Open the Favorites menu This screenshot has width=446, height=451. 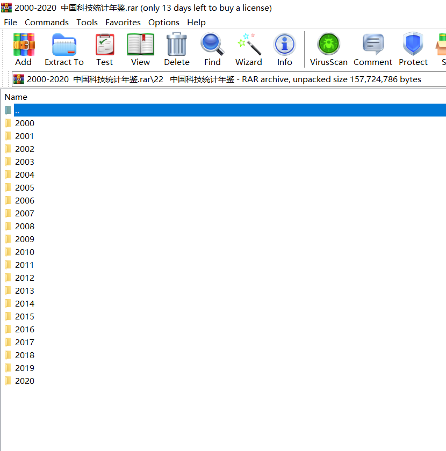pyautogui.click(x=123, y=23)
